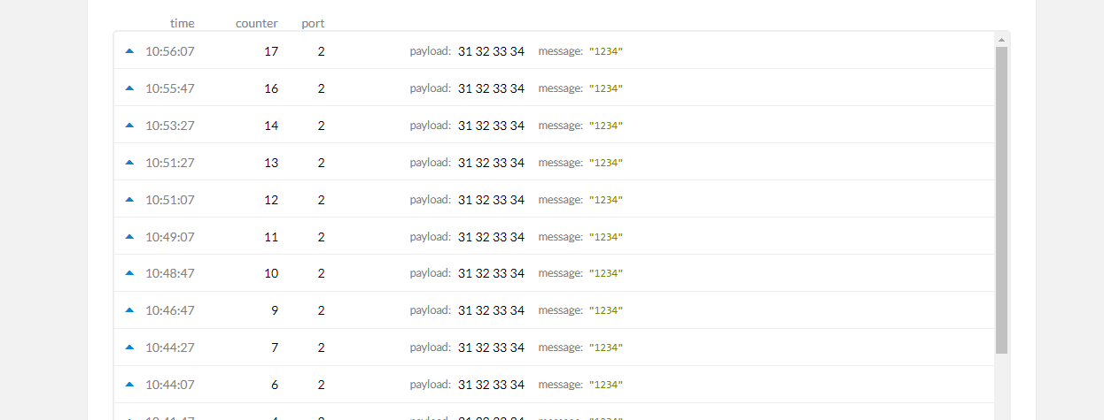This screenshot has height=420, width=1104.
Task: Click the counter column header
Action: [257, 23]
